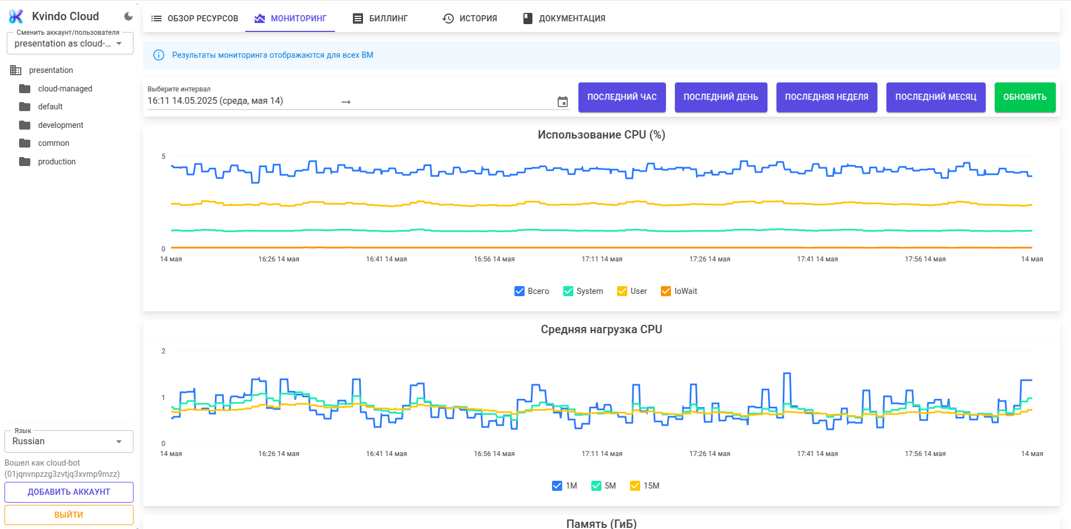1071x529 pixels.
Task: Select the Последняя неделя interval button
Action: click(x=826, y=97)
